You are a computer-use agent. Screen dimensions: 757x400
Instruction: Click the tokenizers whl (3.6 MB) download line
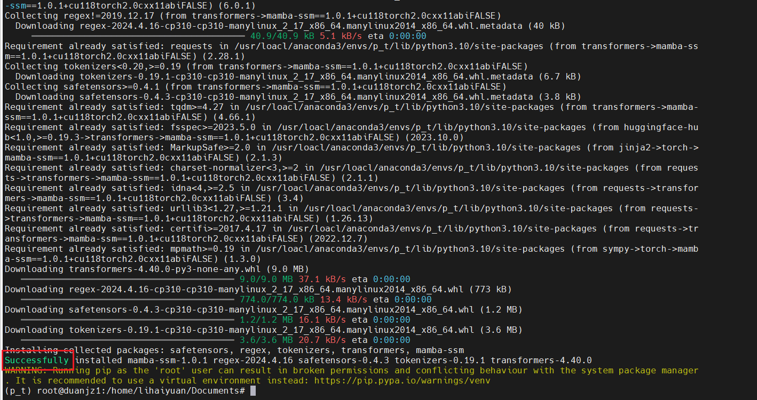pyautogui.click(x=263, y=330)
